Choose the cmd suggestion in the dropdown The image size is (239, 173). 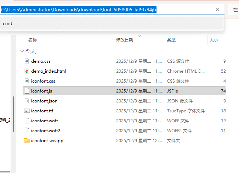click(112, 23)
